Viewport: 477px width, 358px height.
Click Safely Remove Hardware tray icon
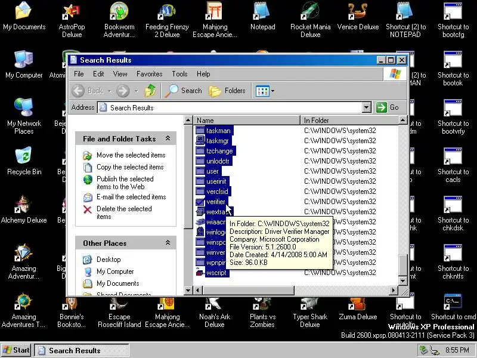click(x=423, y=350)
